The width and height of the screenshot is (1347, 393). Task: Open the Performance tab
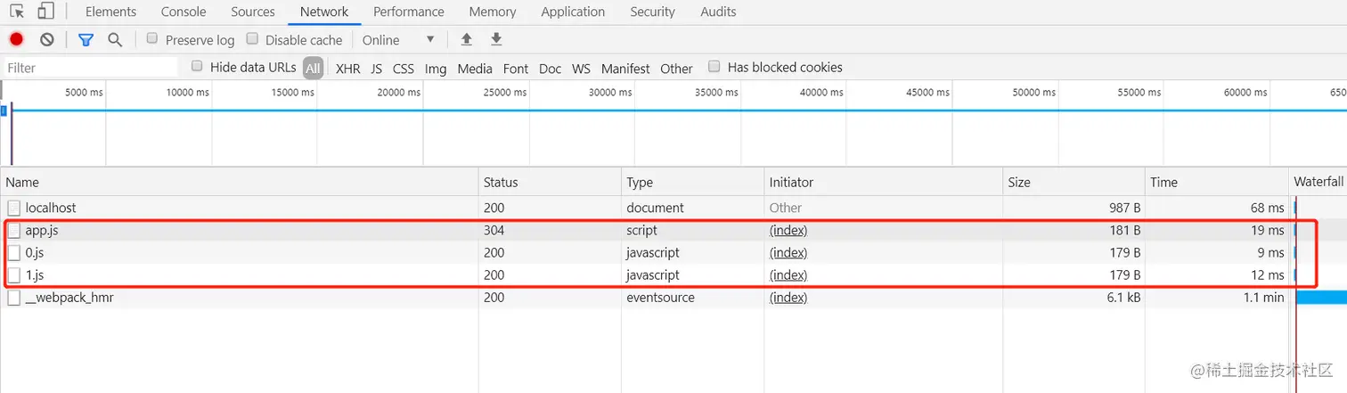point(409,12)
